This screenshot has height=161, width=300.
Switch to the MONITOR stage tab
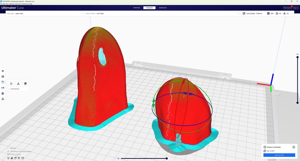pyautogui.click(x=163, y=8)
